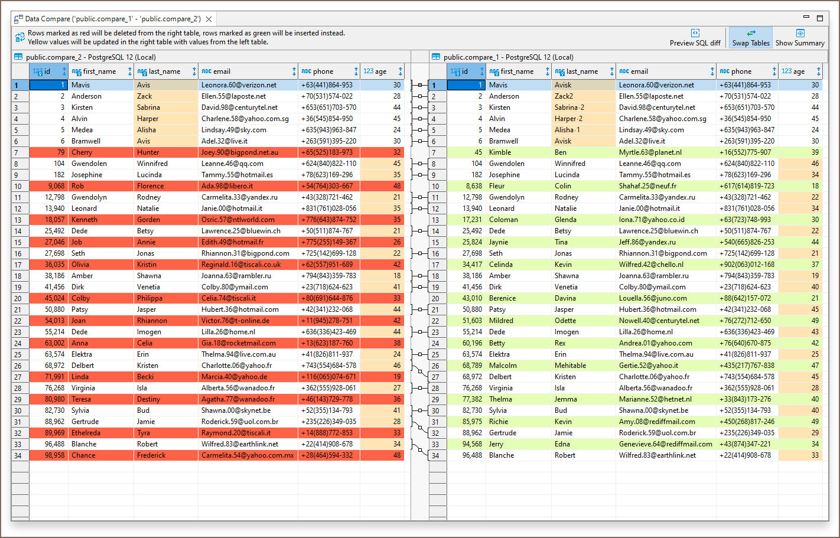Select the Data Compare editor tab
Viewport: 840px width, 538px height.
point(112,19)
